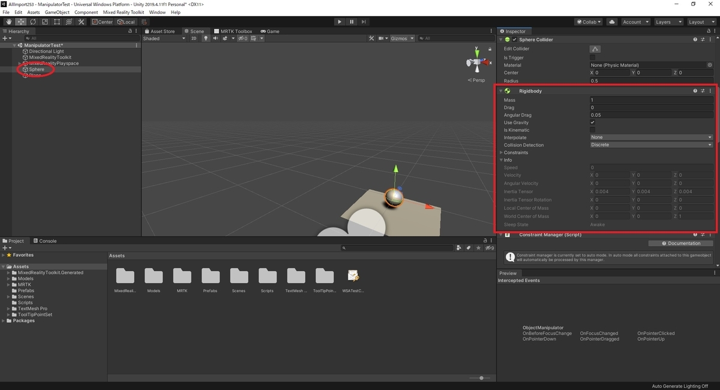Image resolution: width=720 pixels, height=390 pixels.
Task: Open the Shaded draw mode dropdown
Action: (164, 38)
